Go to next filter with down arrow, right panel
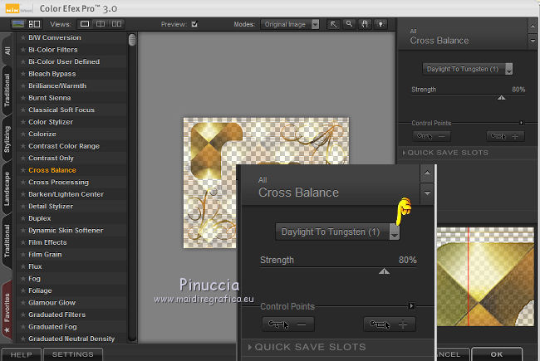540x361 pixels. 533,41
